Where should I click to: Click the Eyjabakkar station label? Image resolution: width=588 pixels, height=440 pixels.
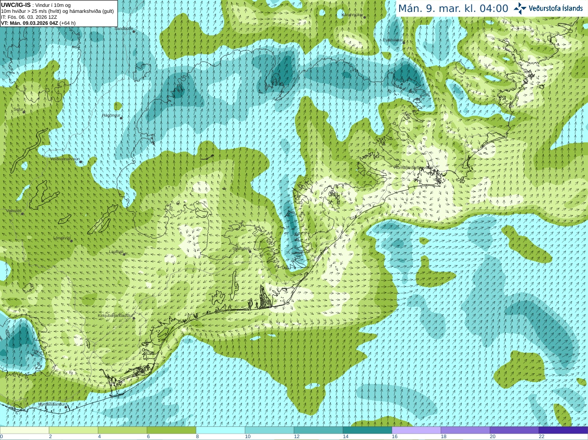coord(393,40)
